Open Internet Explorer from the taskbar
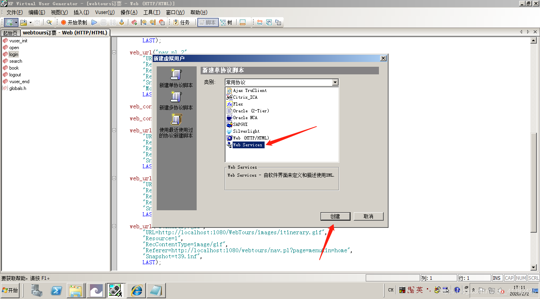Screen dimensions: 540x299 click(x=136, y=291)
